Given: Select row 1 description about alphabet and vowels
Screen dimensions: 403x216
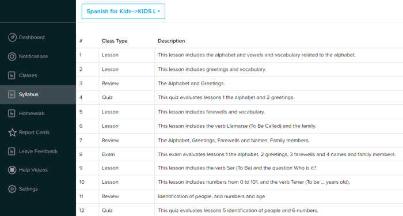Looking at the screenshot, I should point(257,55).
